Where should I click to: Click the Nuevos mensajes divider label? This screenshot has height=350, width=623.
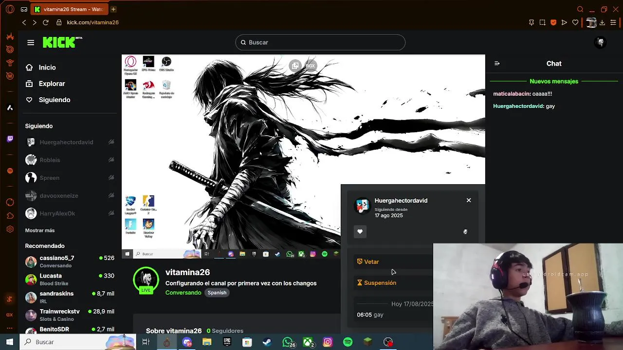click(554, 81)
